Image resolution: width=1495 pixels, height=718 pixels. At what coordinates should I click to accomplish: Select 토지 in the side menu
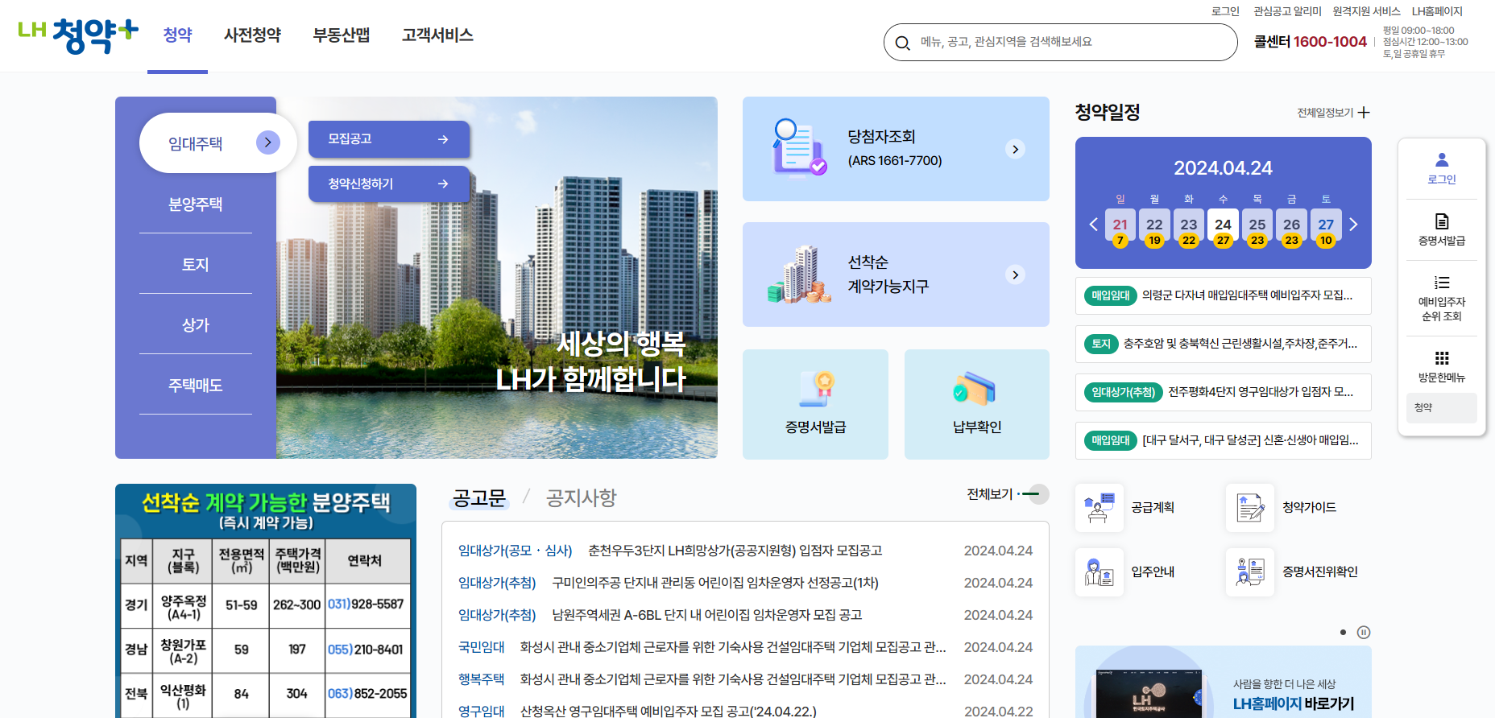tap(196, 265)
